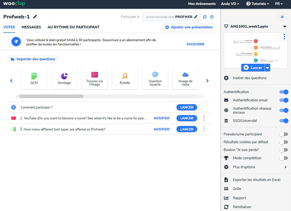Click the Exporter les résultats en Excel icon
The image size is (291, 211).
226,180
